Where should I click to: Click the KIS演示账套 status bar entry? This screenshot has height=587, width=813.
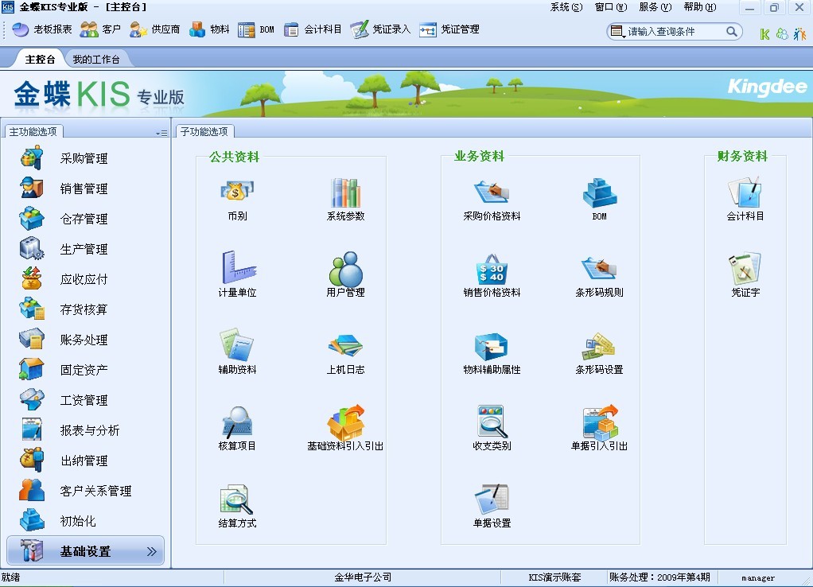pos(554,577)
